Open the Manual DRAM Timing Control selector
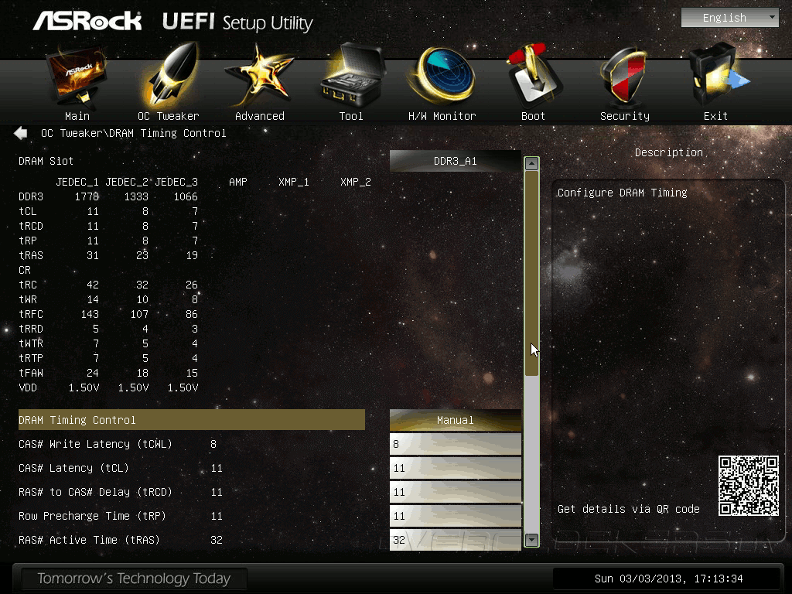 455,420
